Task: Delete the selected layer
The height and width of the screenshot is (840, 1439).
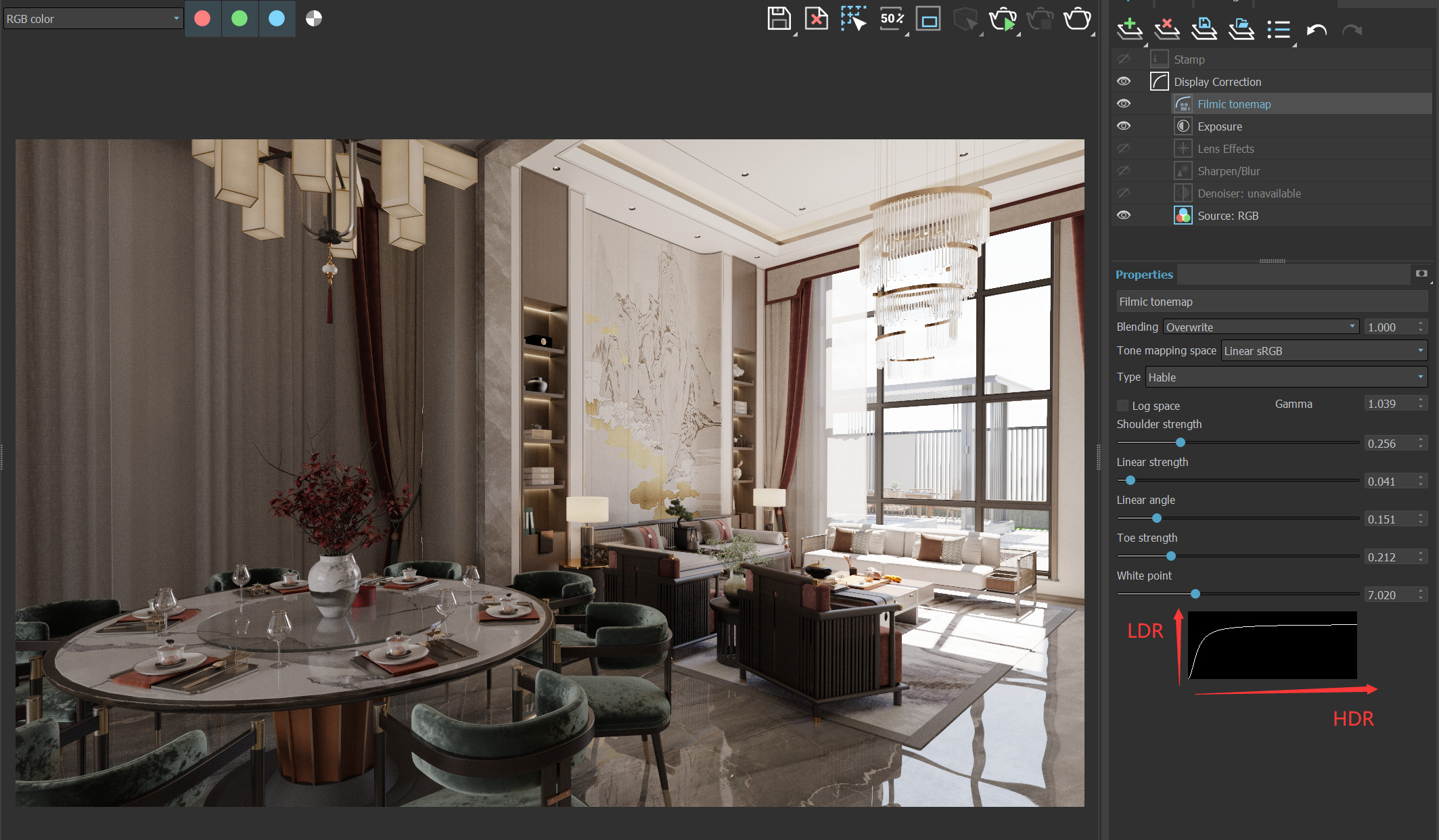Action: click(x=1167, y=29)
